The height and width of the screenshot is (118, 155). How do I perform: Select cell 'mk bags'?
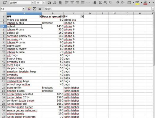tap(24, 55)
